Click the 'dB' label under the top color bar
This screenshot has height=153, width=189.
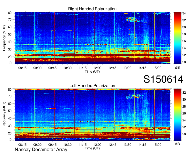pos(177,68)
